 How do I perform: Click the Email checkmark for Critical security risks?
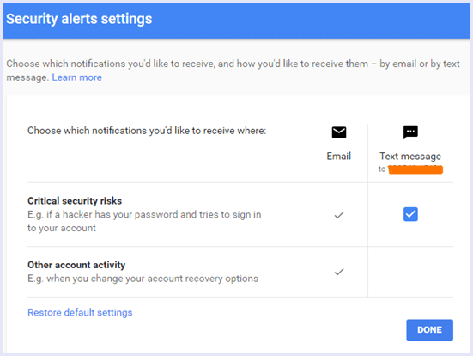(339, 215)
